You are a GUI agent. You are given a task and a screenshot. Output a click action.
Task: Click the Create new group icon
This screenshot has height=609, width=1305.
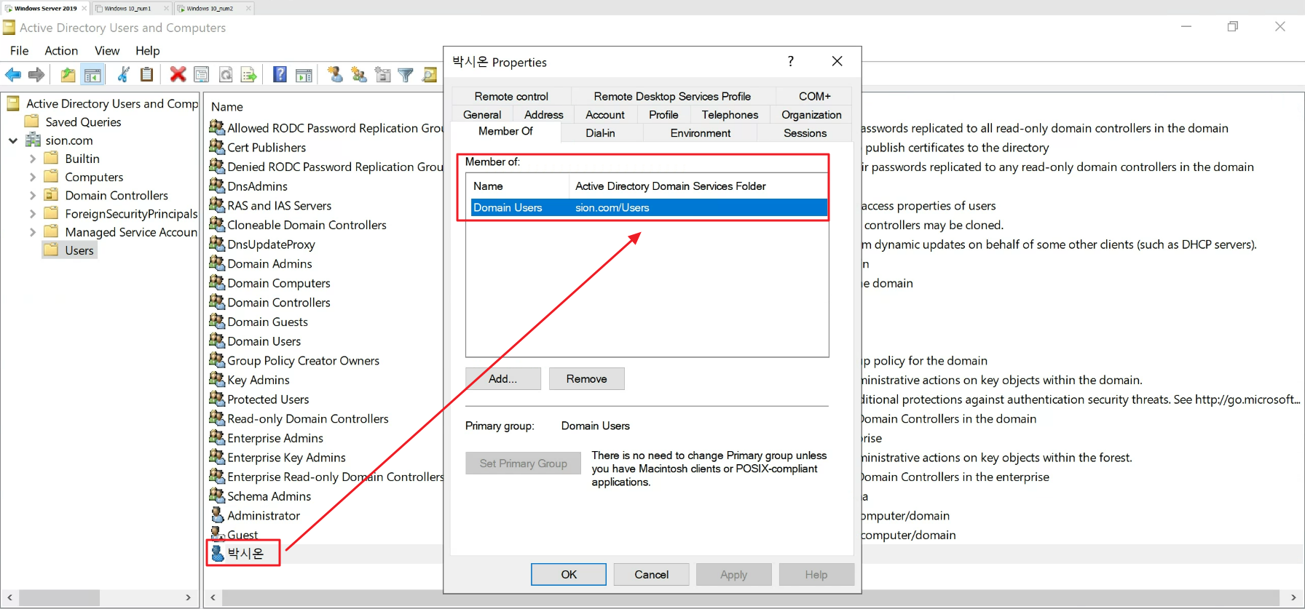[x=358, y=74]
